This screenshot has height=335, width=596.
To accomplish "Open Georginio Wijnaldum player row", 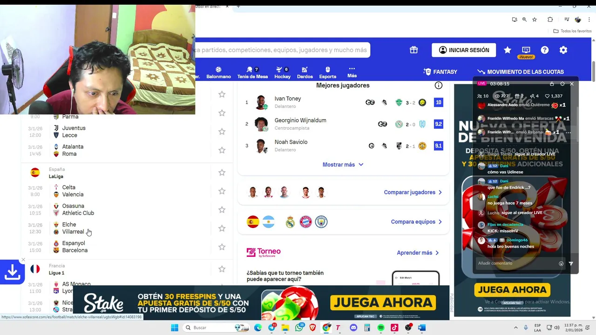I will 343,124.
